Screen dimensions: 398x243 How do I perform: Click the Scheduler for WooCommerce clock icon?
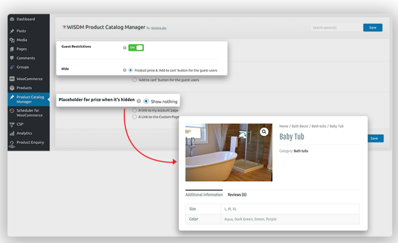click(12, 110)
